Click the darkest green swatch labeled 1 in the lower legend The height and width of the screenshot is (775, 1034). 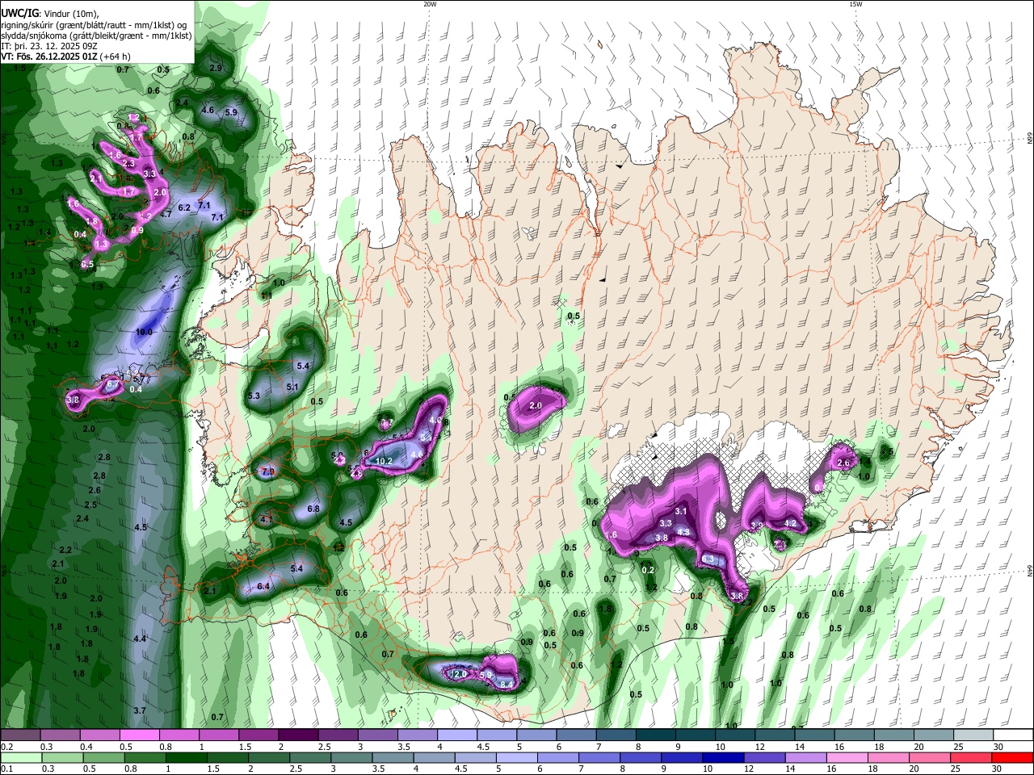pyautogui.click(x=186, y=758)
